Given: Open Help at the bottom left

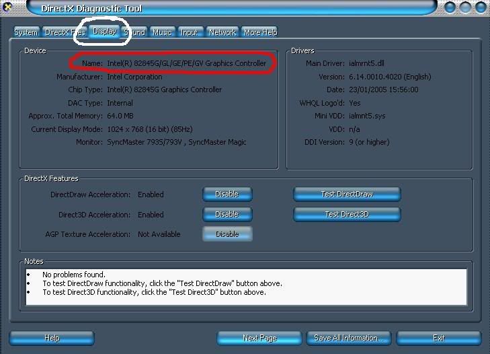Looking at the screenshot, I should (52, 338).
